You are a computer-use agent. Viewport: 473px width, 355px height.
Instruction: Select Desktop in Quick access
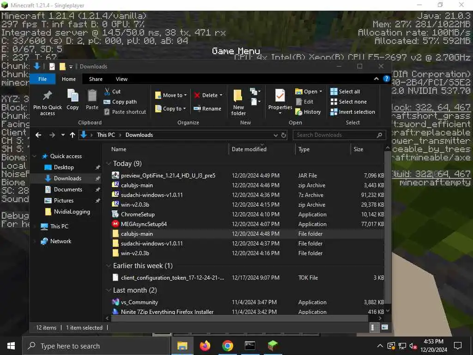64,167
